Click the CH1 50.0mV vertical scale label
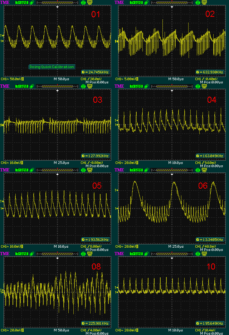The image size is (229, 335). point(12,79)
